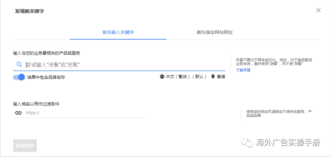Click the 发现新关键字 title
The image size is (331, 157).
tap(30, 11)
